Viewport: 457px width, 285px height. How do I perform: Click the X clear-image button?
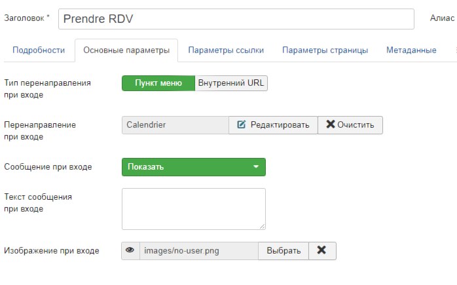[x=321, y=250]
